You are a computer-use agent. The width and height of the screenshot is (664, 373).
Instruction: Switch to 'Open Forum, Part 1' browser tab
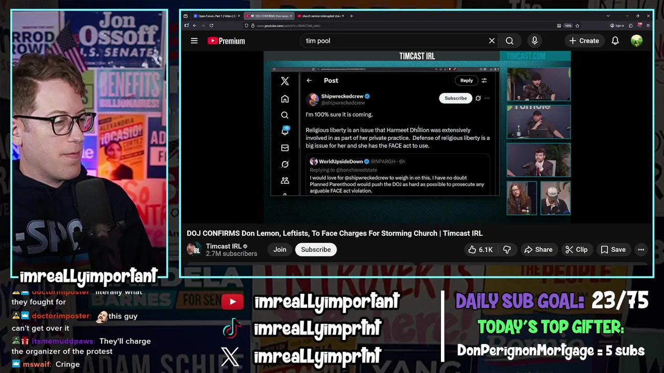[216, 16]
